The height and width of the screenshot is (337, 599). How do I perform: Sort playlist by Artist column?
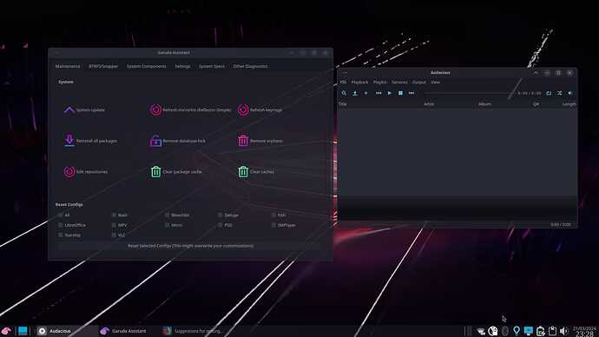[x=429, y=104]
